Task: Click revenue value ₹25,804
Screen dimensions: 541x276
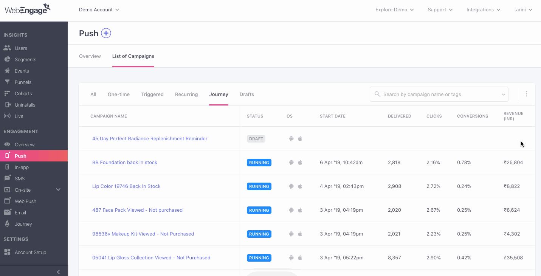Action: click(513, 163)
